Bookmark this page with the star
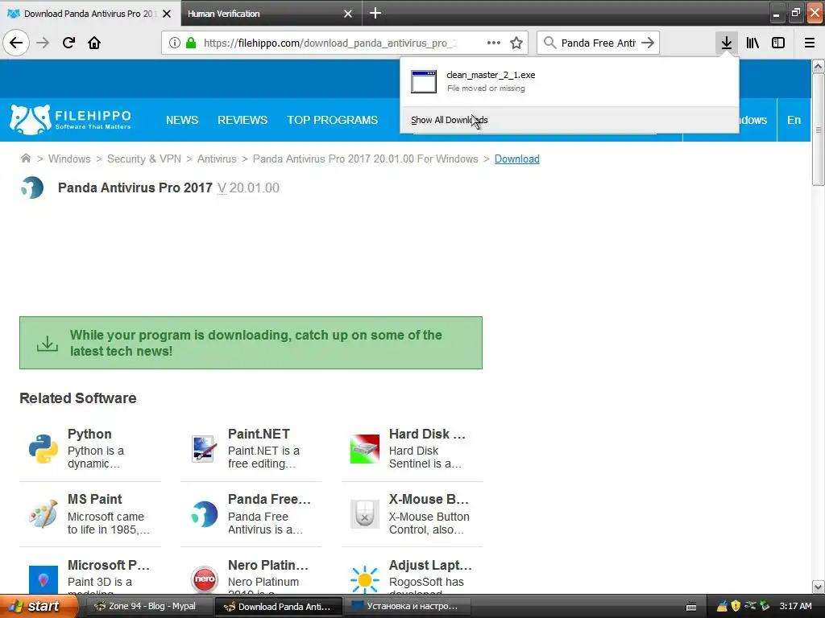The image size is (825, 618). point(516,43)
